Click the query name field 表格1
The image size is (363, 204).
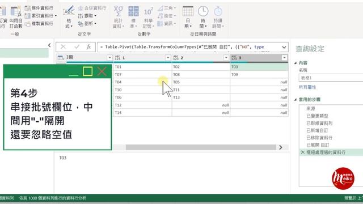pyautogui.click(x=331, y=78)
